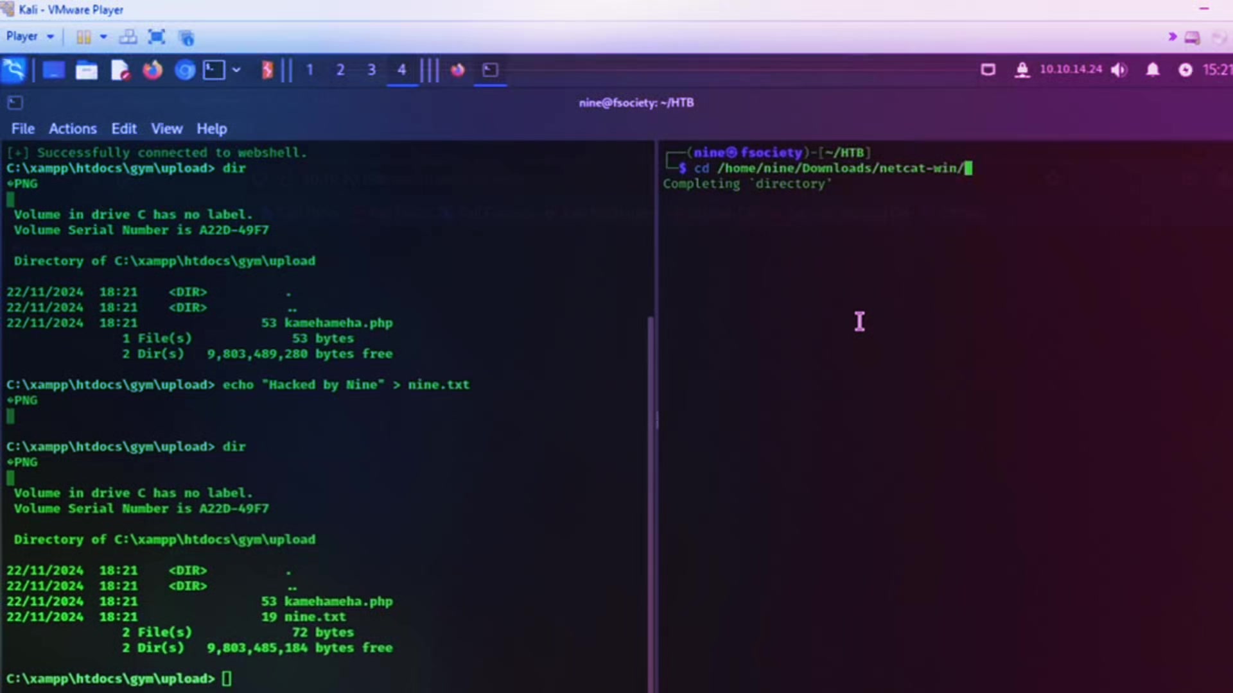Click VMware send Ctrl+Alt+Del icon
Screen dimensions: 1233x693
(x=128, y=37)
